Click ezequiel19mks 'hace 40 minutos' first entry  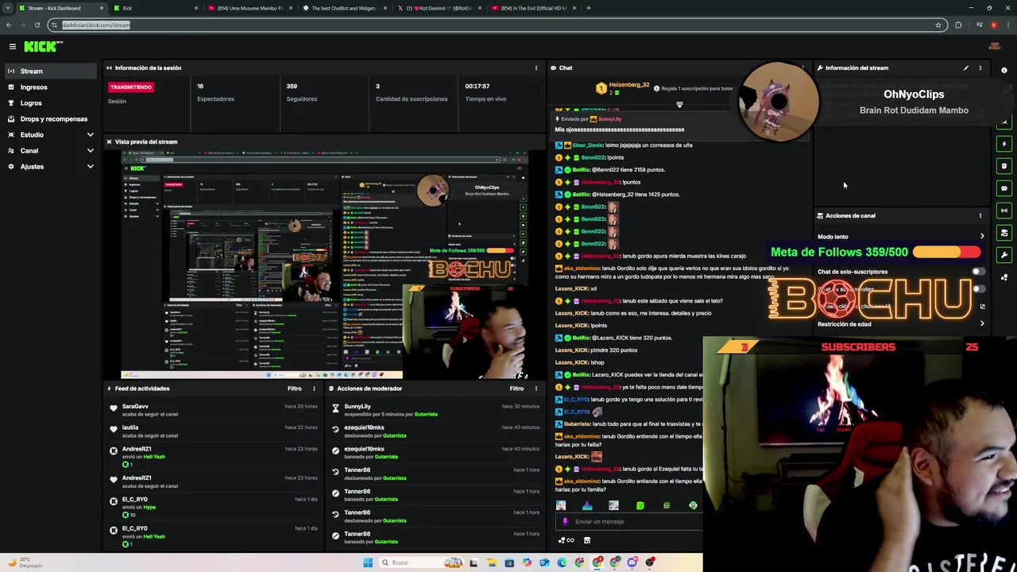coord(435,431)
